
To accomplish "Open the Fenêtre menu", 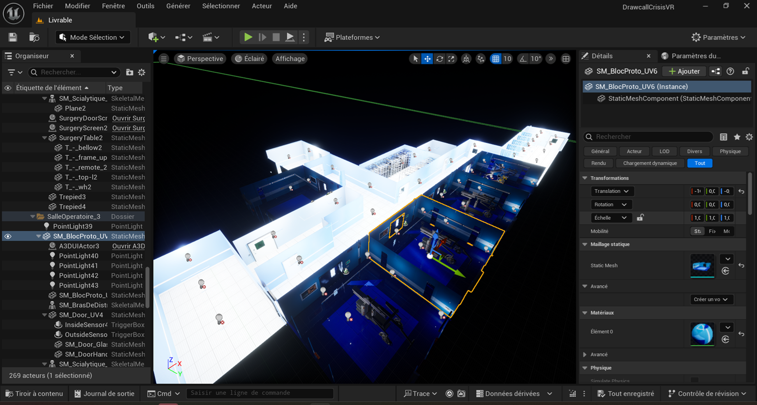I will click(113, 6).
